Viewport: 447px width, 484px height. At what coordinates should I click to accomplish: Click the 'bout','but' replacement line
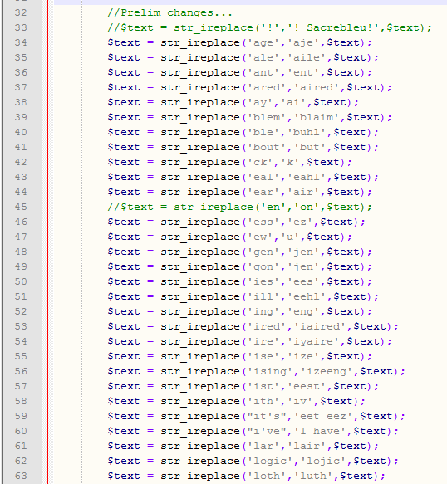(x=243, y=147)
